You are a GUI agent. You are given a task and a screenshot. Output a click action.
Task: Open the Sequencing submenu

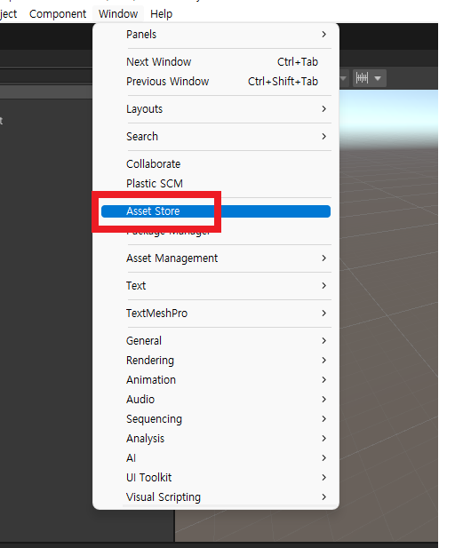[216, 419]
